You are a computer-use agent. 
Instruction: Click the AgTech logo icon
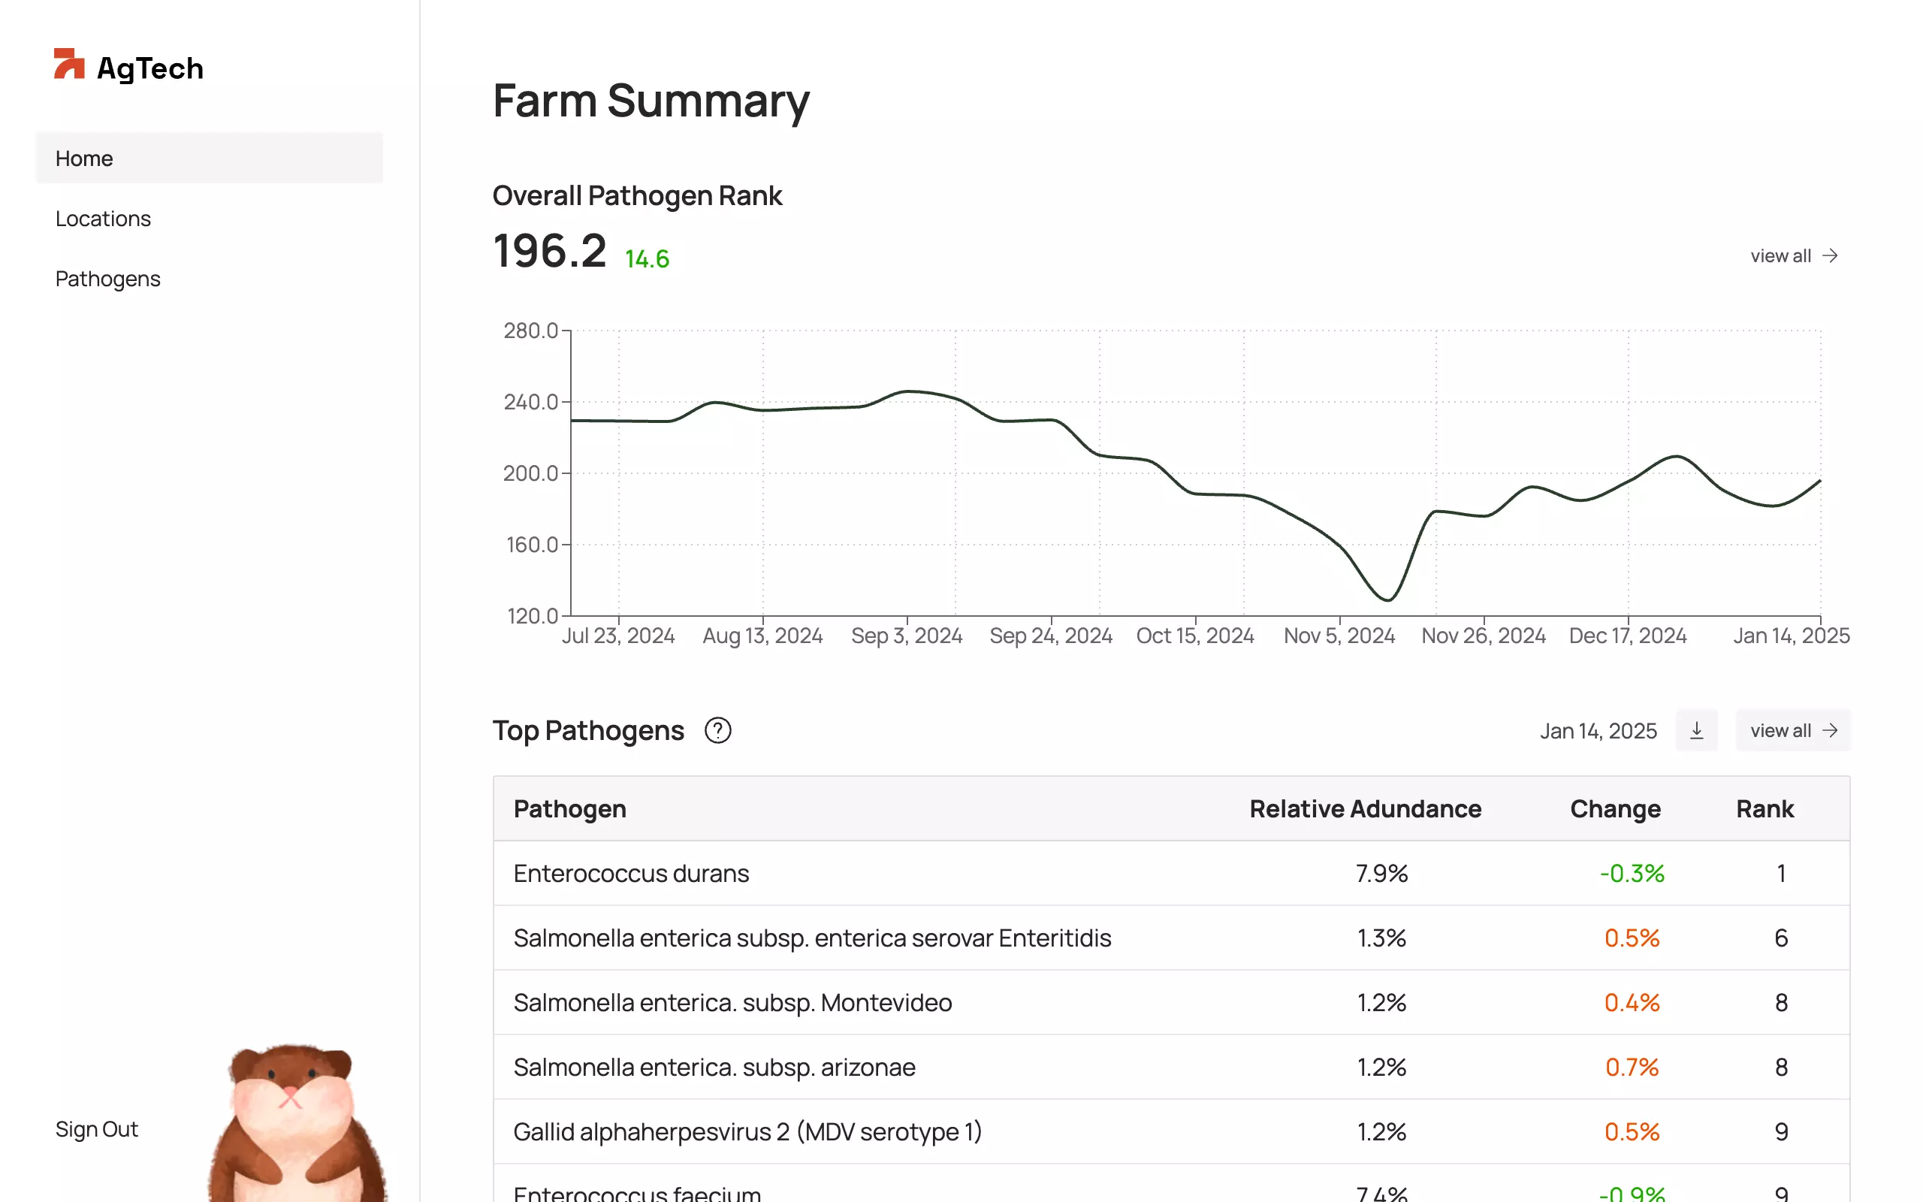(69, 65)
